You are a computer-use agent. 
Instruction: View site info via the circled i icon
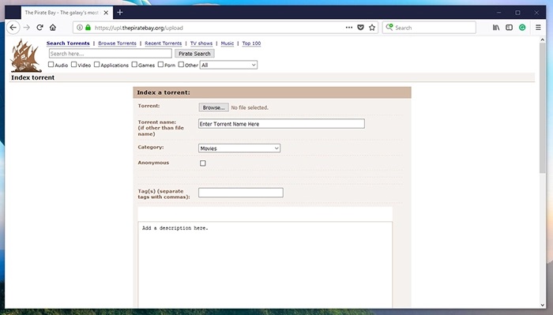coord(80,28)
